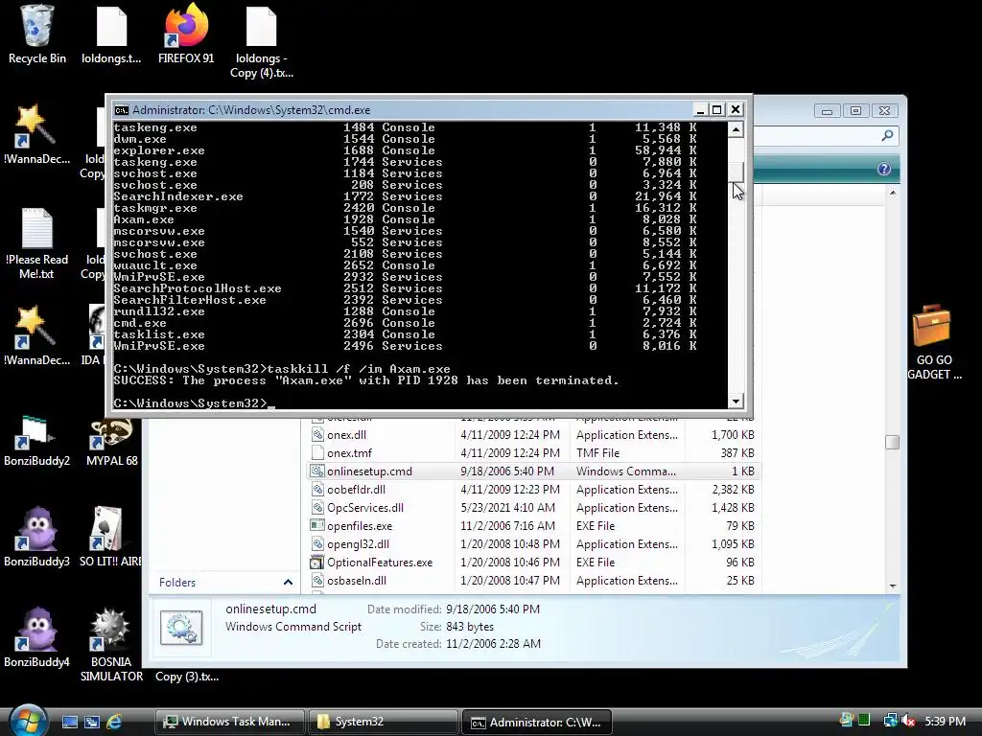Click the muted volume tray icon

tap(908, 721)
